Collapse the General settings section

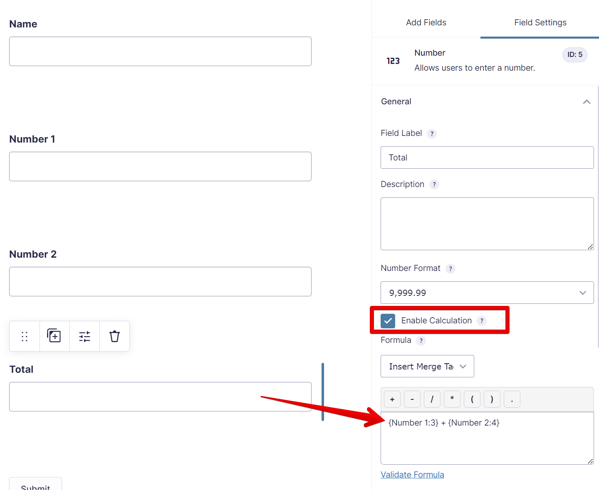[587, 102]
